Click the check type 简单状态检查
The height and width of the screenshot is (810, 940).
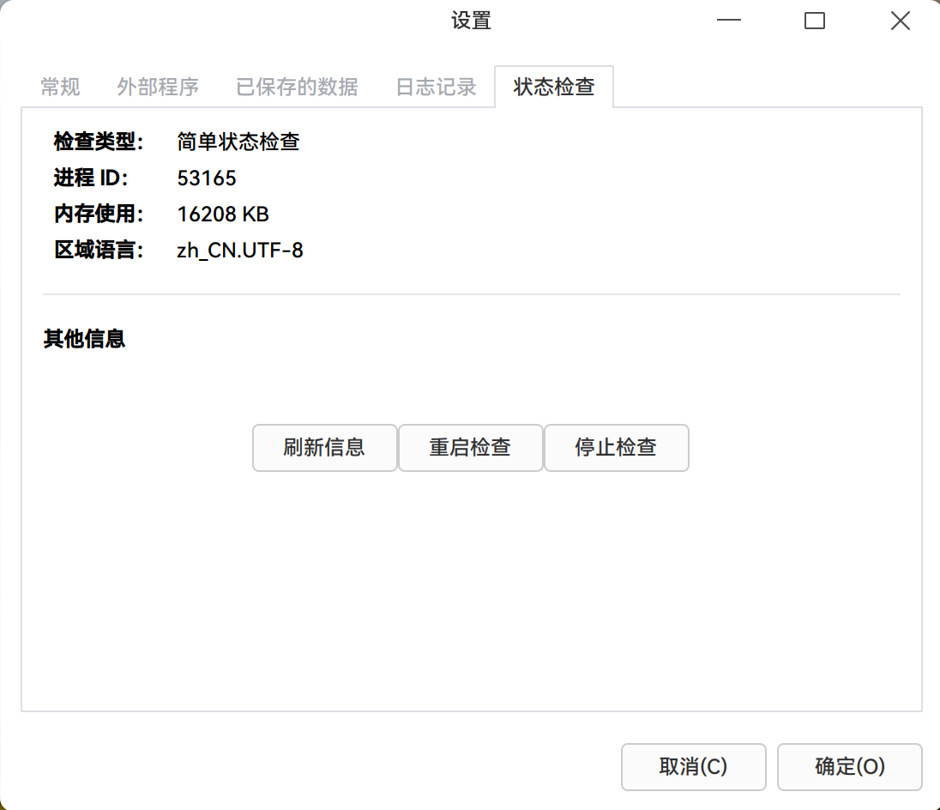click(238, 142)
